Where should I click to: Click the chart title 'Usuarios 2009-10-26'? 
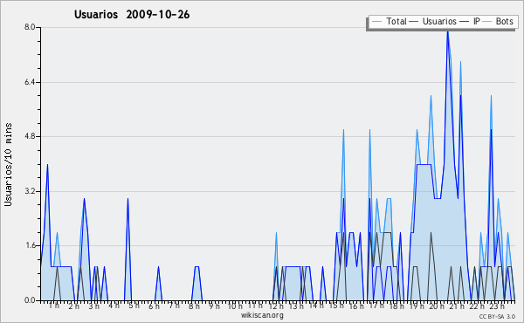coord(132,15)
